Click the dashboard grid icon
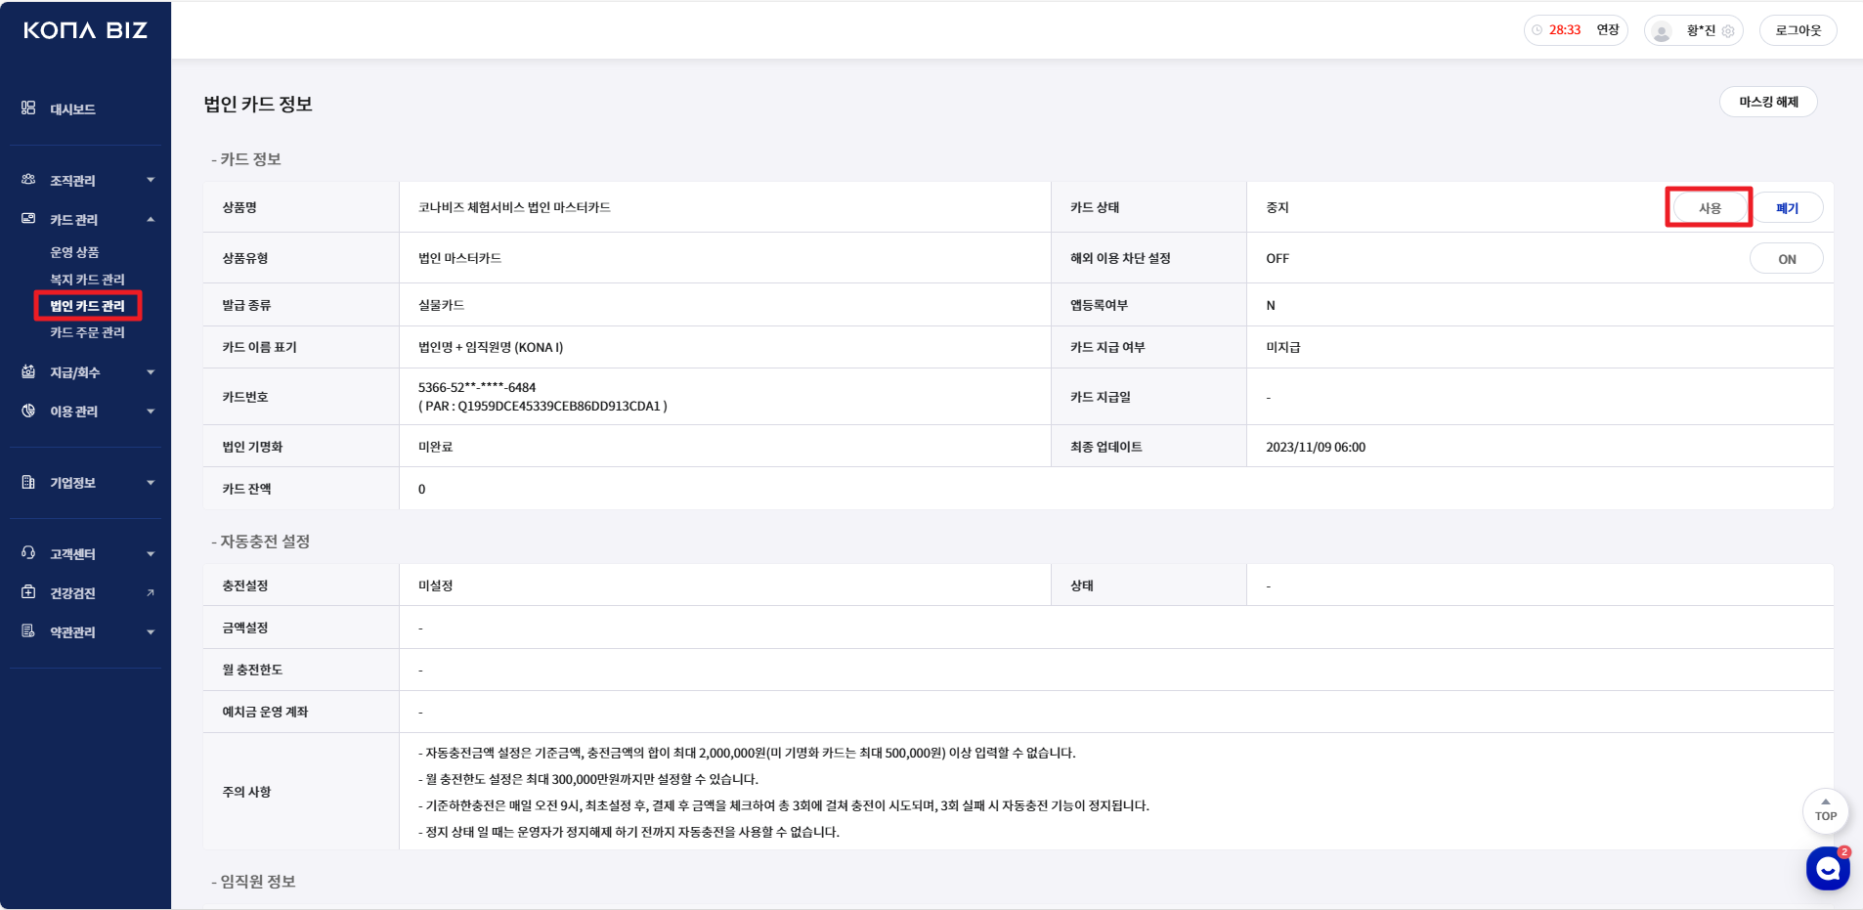The image size is (1863, 910). click(28, 108)
